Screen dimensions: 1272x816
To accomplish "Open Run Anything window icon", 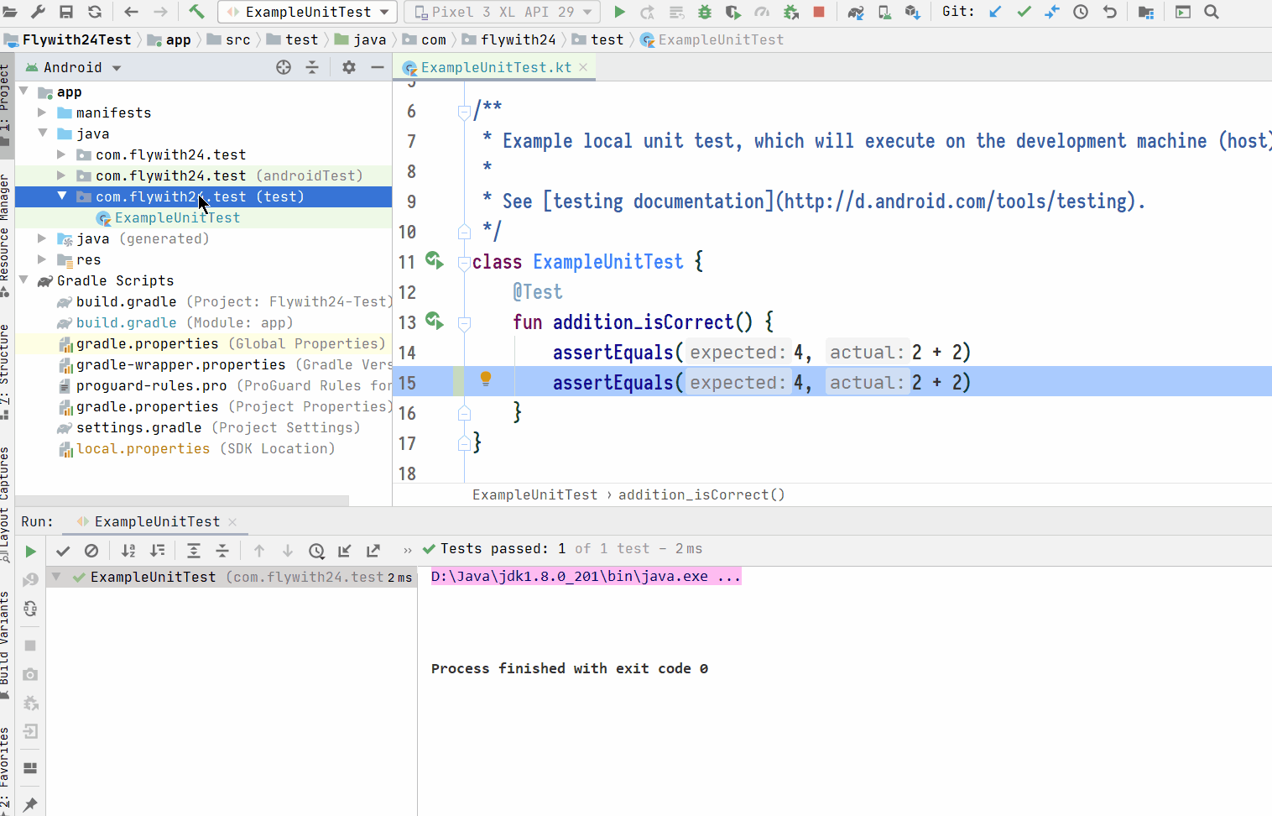I will (x=1183, y=12).
